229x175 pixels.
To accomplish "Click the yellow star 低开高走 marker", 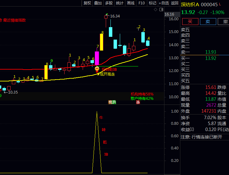I will click(98, 74).
